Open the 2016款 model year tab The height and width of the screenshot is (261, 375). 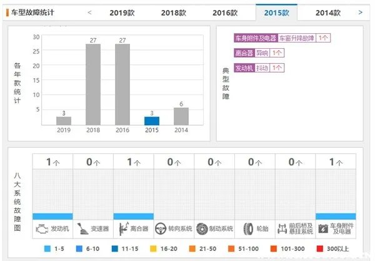[224, 12]
